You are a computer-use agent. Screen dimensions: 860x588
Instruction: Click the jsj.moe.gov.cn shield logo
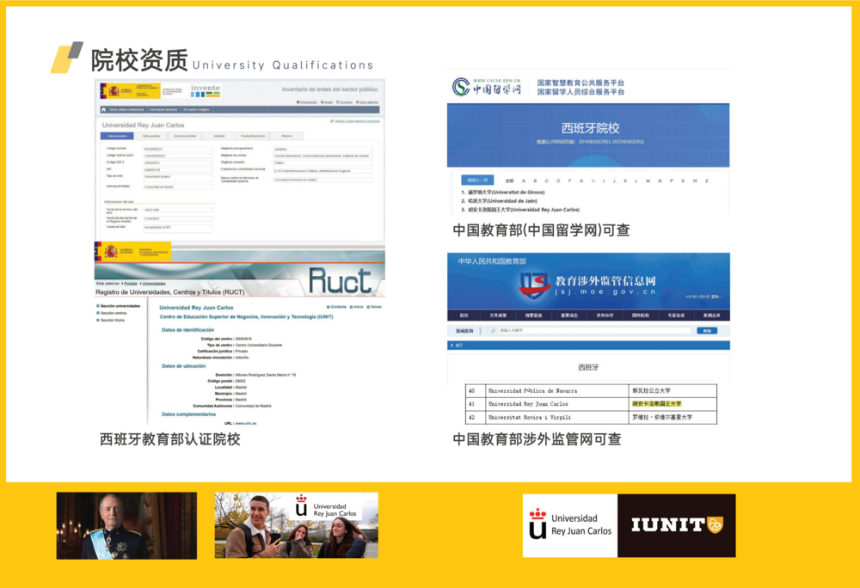pos(534,285)
